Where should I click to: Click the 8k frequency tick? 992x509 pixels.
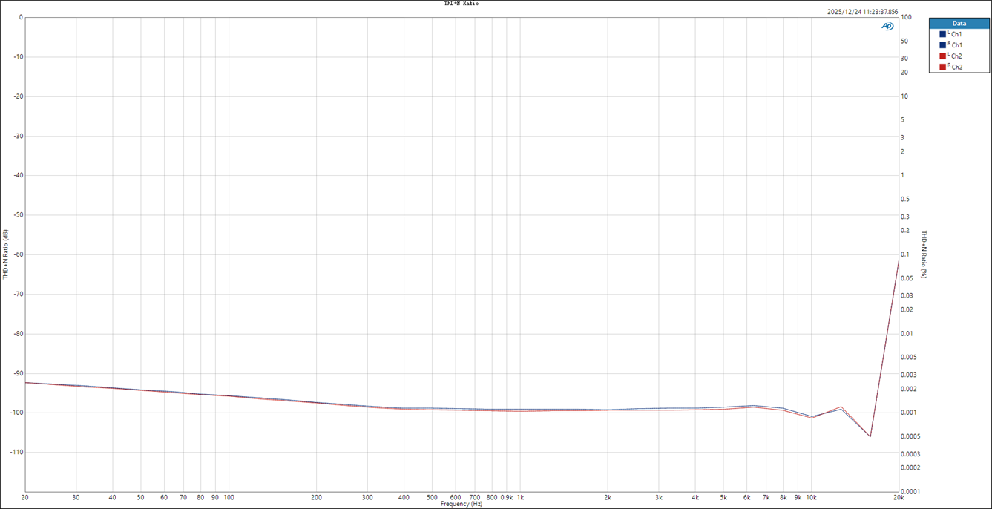pyautogui.click(x=783, y=497)
